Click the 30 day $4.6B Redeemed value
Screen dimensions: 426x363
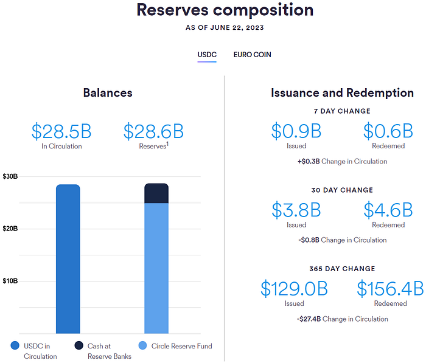[x=388, y=210]
